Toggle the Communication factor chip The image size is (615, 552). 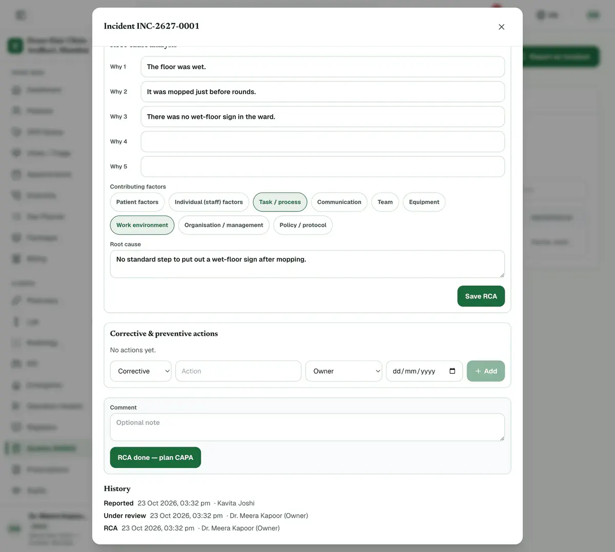tap(339, 202)
